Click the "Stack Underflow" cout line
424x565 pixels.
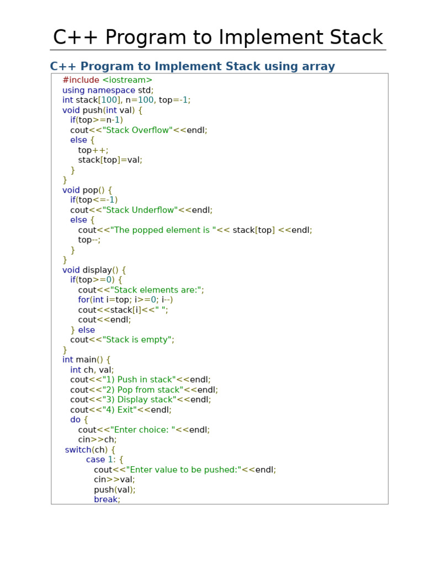pos(141,210)
